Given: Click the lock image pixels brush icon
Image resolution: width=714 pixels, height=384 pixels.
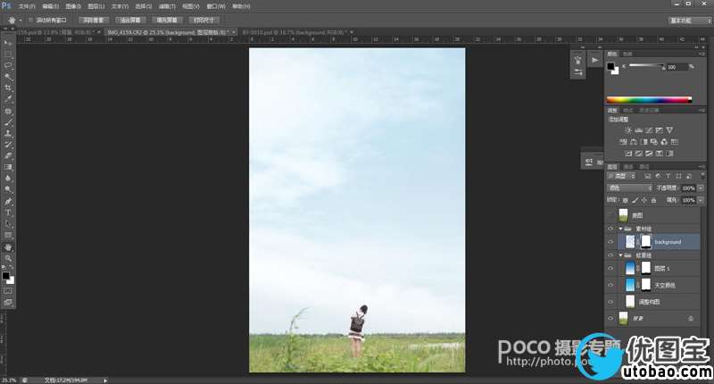Looking at the screenshot, I should 635,200.
